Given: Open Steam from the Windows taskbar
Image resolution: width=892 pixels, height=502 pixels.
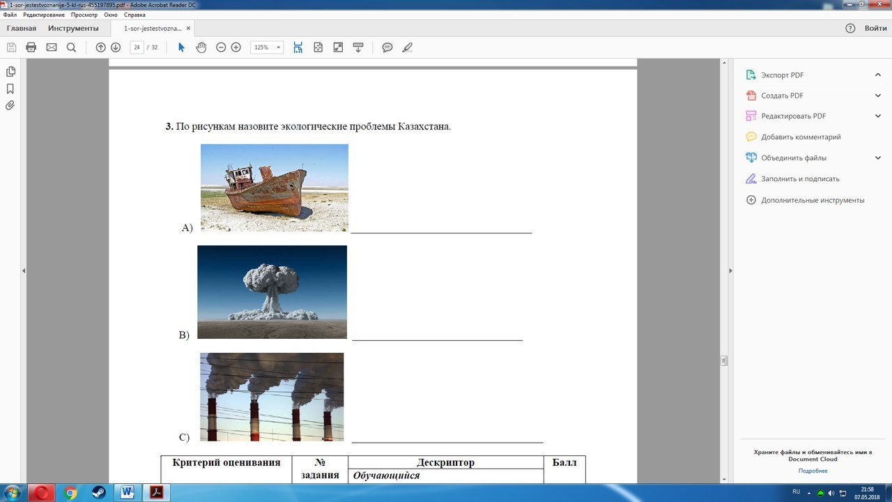Looking at the screenshot, I should pyautogui.click(x=98, y=493).
